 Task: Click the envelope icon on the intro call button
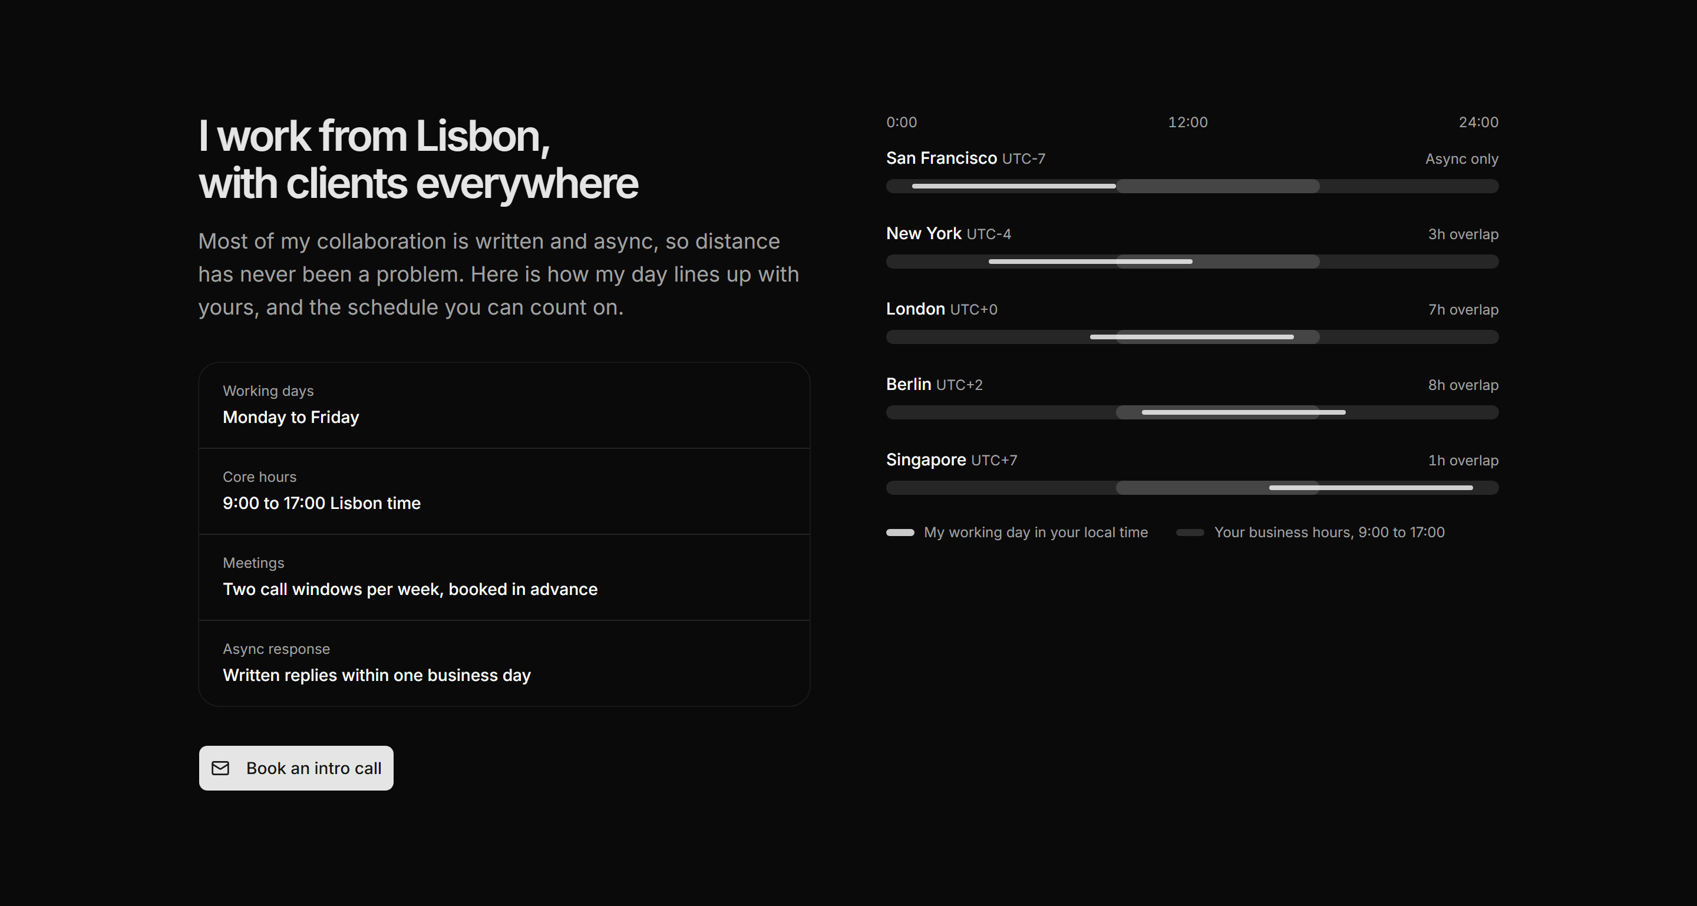[x=220, y=768]
